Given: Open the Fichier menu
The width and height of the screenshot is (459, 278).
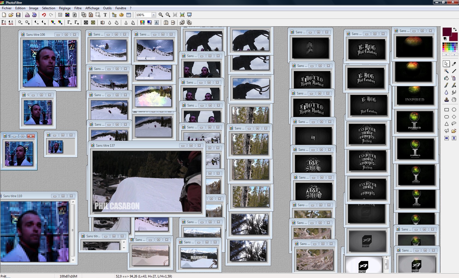Looking at the screenshot, I should [7, 8].
